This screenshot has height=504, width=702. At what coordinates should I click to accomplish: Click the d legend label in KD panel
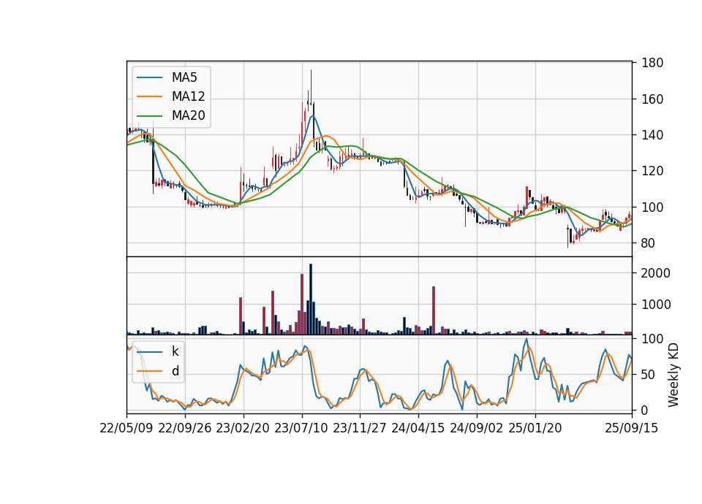175,371
